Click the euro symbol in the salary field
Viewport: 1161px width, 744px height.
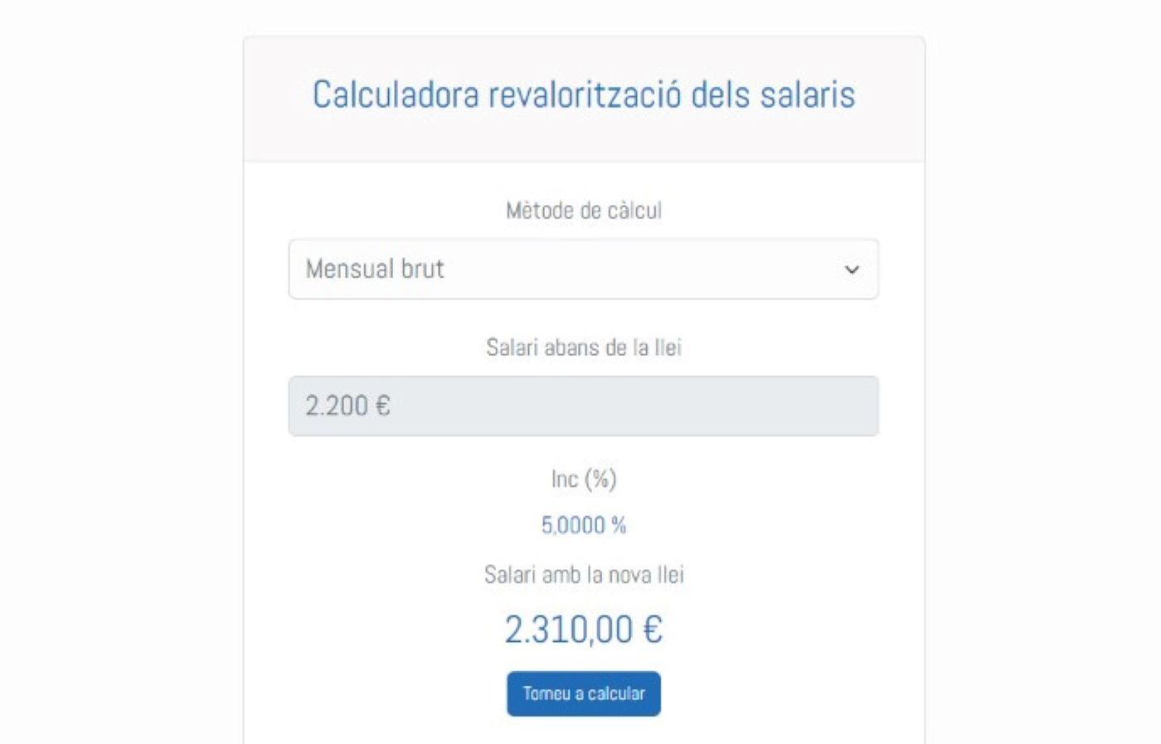(382, 406)
